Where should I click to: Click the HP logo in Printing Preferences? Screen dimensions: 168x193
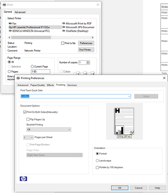click(23, 179)
